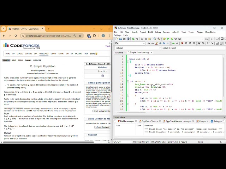The height and width of the screenshot is (169, 226).
Task: Open the build target dropdown
Action: (202, 39)
